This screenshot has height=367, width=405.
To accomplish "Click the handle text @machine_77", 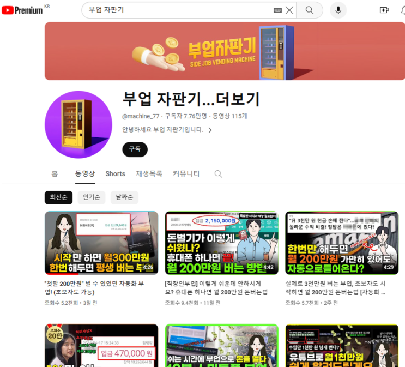I will coord(141,116).
